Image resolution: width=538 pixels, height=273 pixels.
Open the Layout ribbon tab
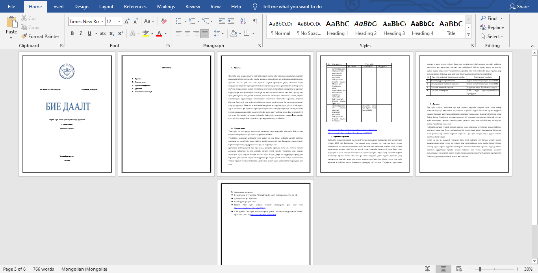[106, 7]
